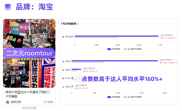182x111 pixels.
Task: Click the star icon for 收藏数
Action: pos(63,70)
